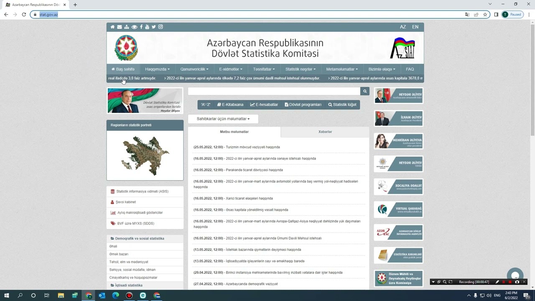Open the share icon in address bar

point(476,14)
